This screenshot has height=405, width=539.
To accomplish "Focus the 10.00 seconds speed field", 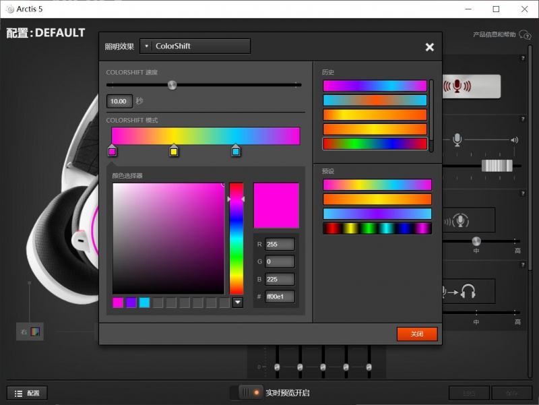I will click(x=119, y=102).
